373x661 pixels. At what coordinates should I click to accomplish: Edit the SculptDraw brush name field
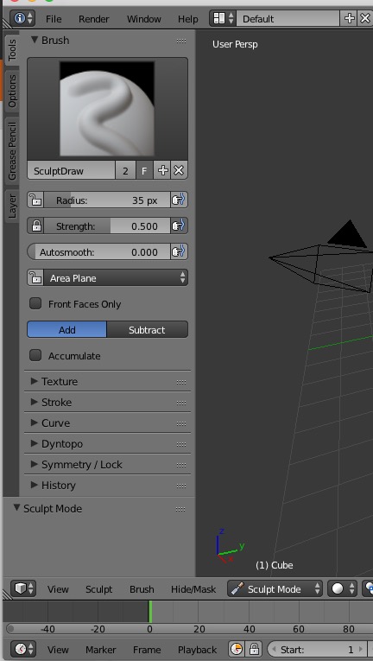[72, 171]
